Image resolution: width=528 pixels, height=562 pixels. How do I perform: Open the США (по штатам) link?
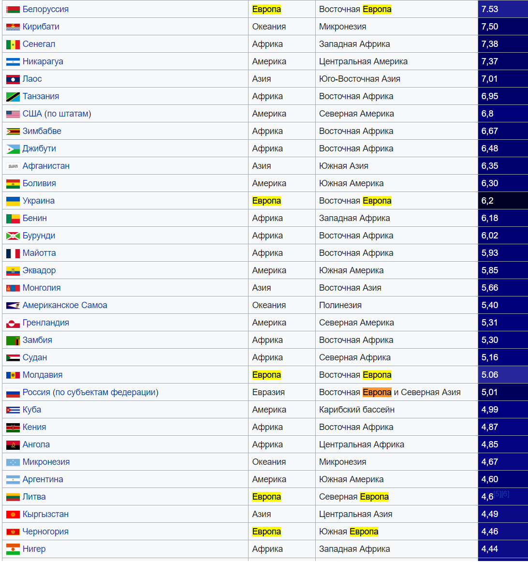click(x=57, y=114)
